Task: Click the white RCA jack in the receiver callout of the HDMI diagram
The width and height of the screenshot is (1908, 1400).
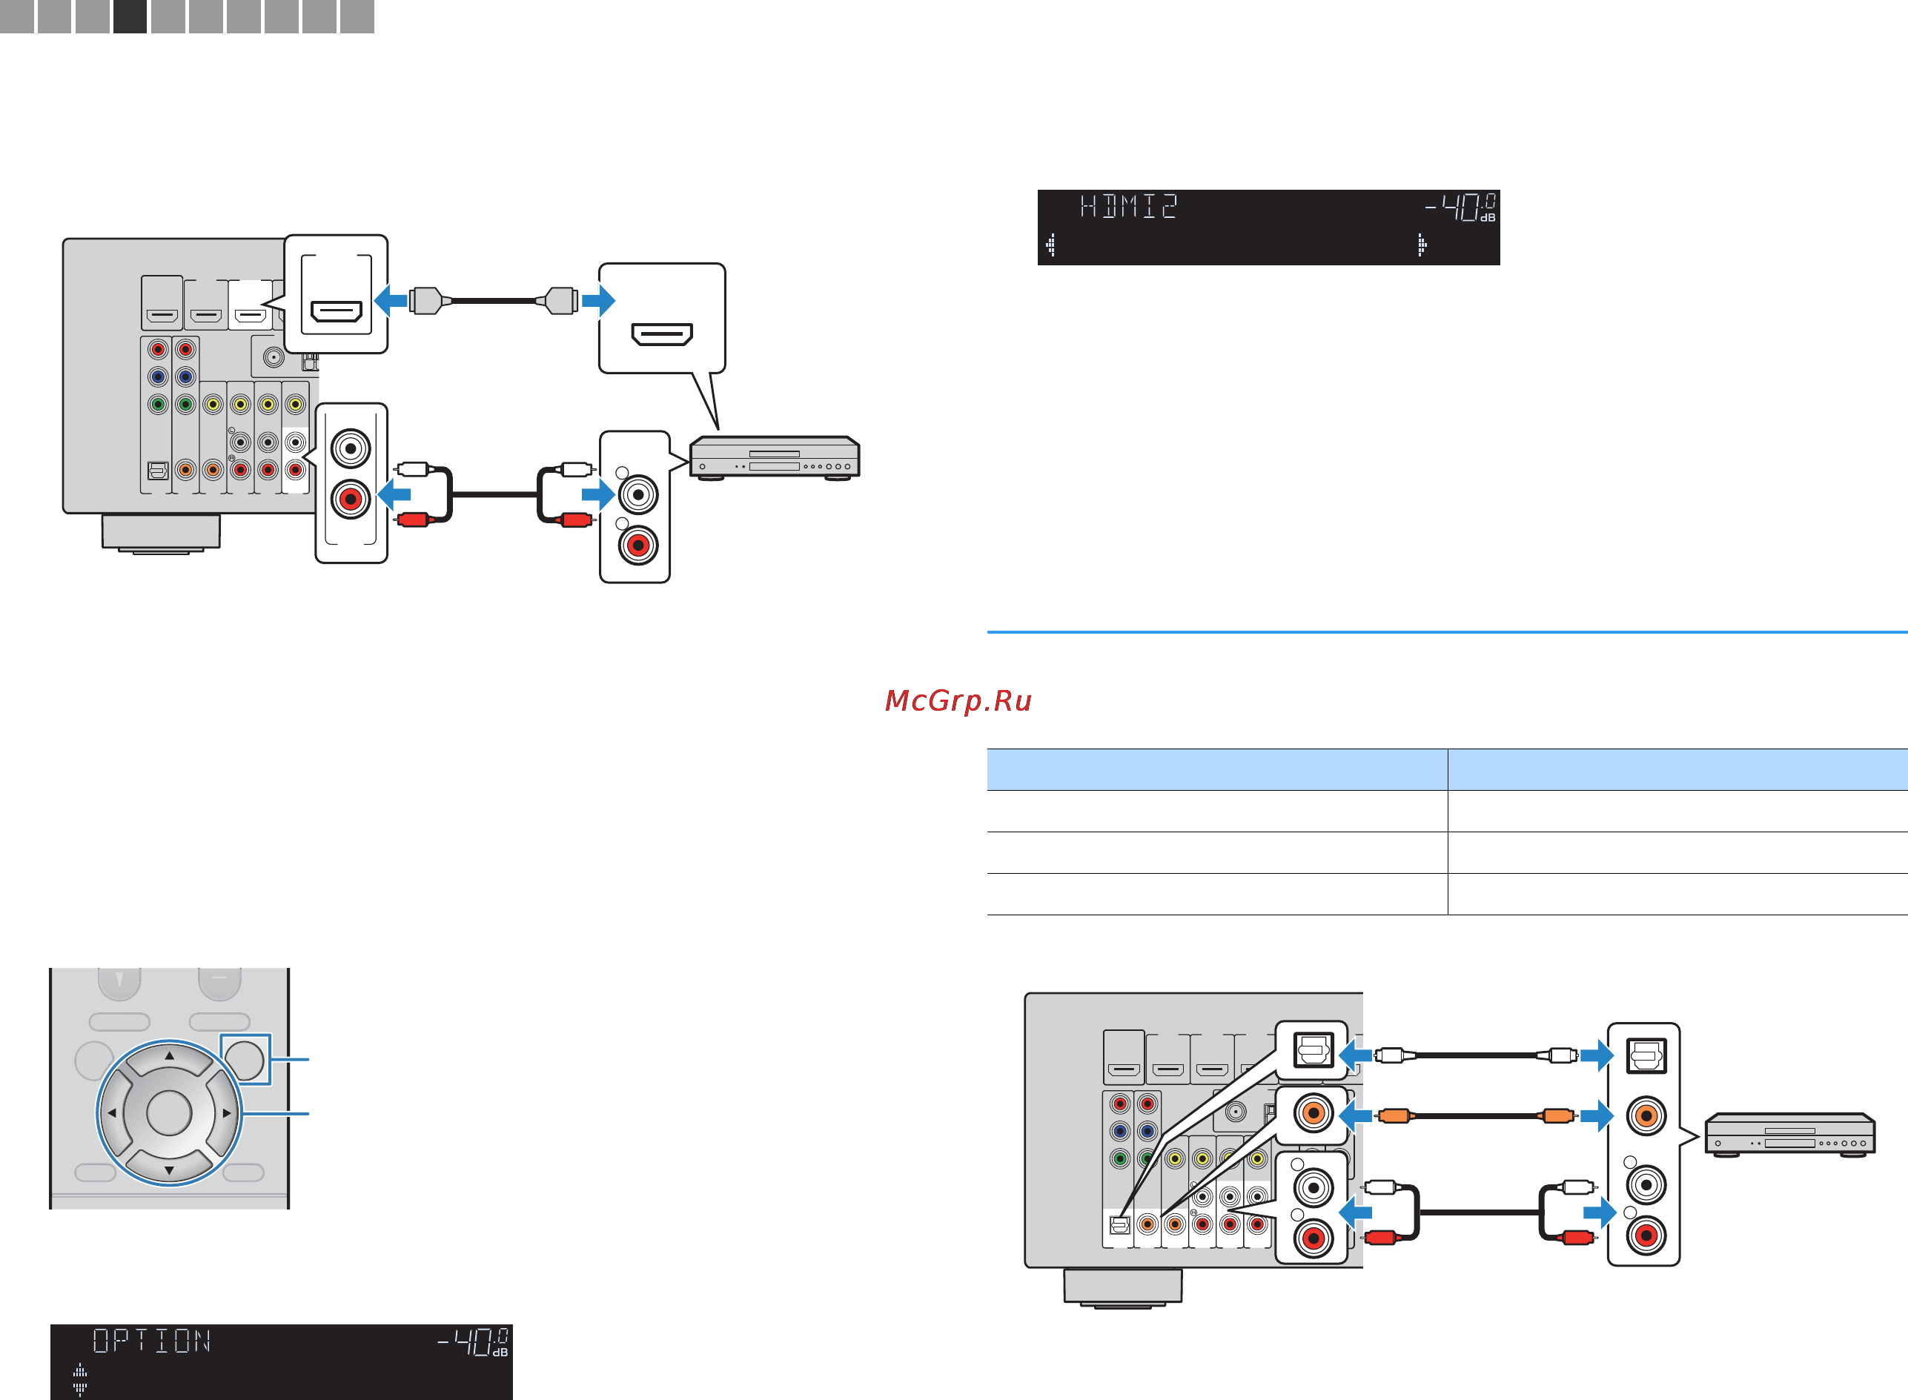Action: 351,448
